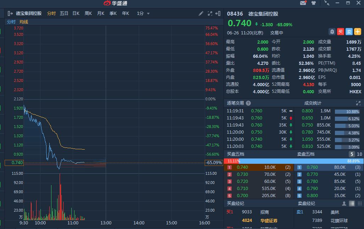The height and width of the screenshot is (229, 364).
Task: Click the 买盘经纪 header
Action: click(235, 203)
